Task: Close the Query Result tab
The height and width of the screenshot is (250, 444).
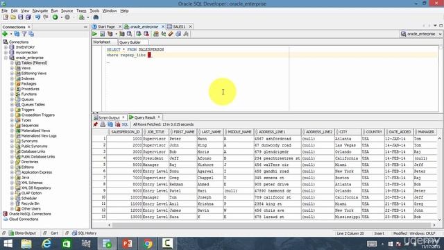Action: click(159, 117)
